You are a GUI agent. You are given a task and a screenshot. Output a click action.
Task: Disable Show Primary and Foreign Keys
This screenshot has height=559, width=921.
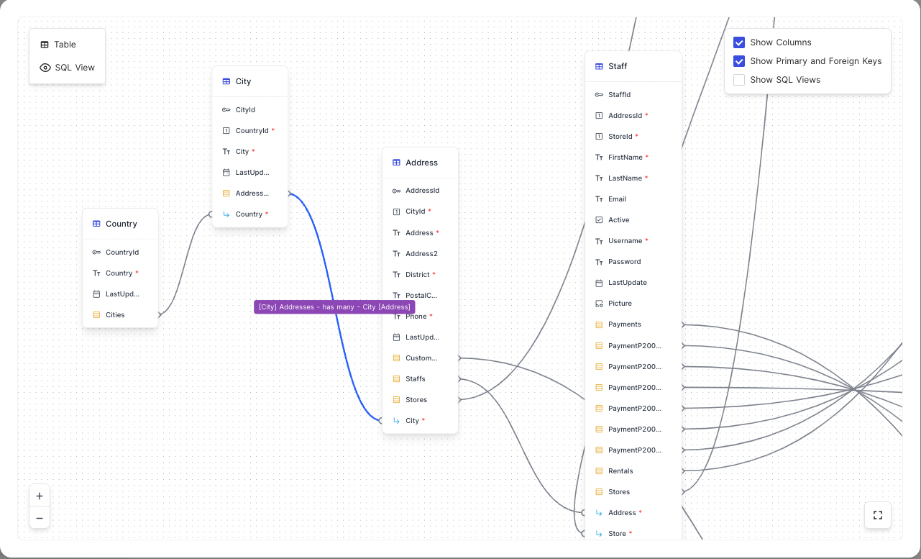pyautogui.click(x=739, y=61)
